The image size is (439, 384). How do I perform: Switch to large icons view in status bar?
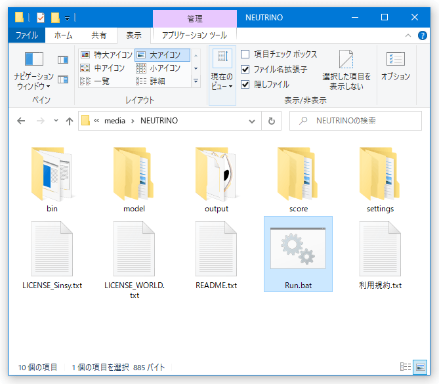(x=420, y=367)
